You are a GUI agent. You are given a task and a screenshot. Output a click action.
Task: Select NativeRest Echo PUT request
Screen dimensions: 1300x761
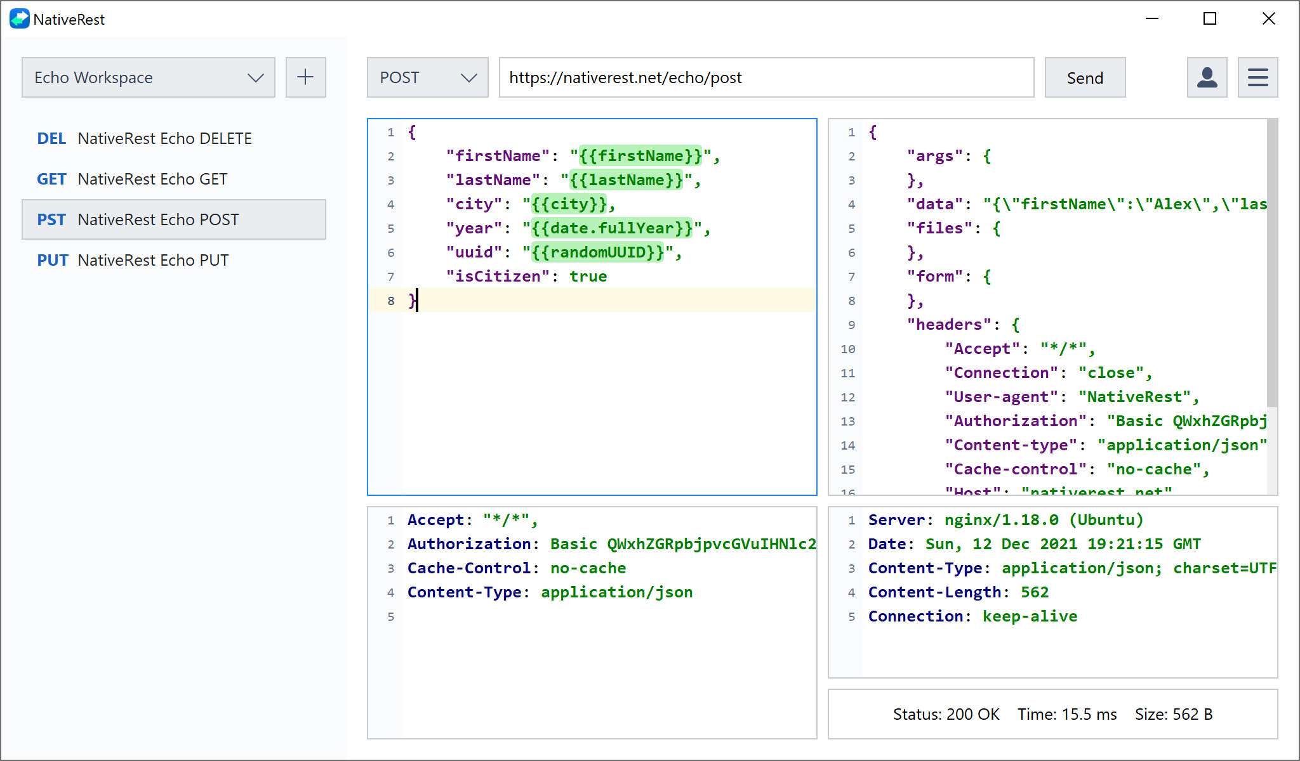click(174, 260)
